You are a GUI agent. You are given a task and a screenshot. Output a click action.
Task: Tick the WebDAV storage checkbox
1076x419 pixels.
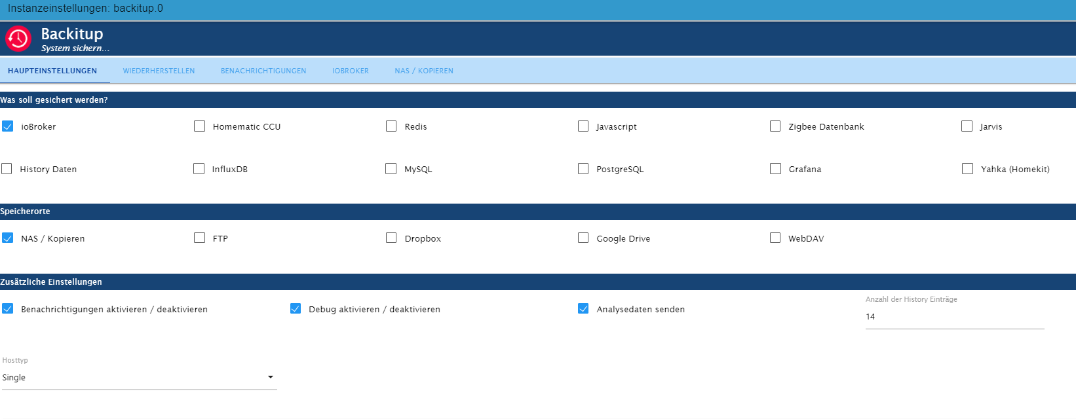click(x=775, y=238)
